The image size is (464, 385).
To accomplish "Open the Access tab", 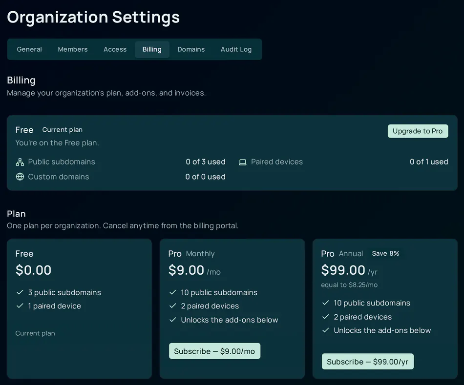I will coord(115,49).
